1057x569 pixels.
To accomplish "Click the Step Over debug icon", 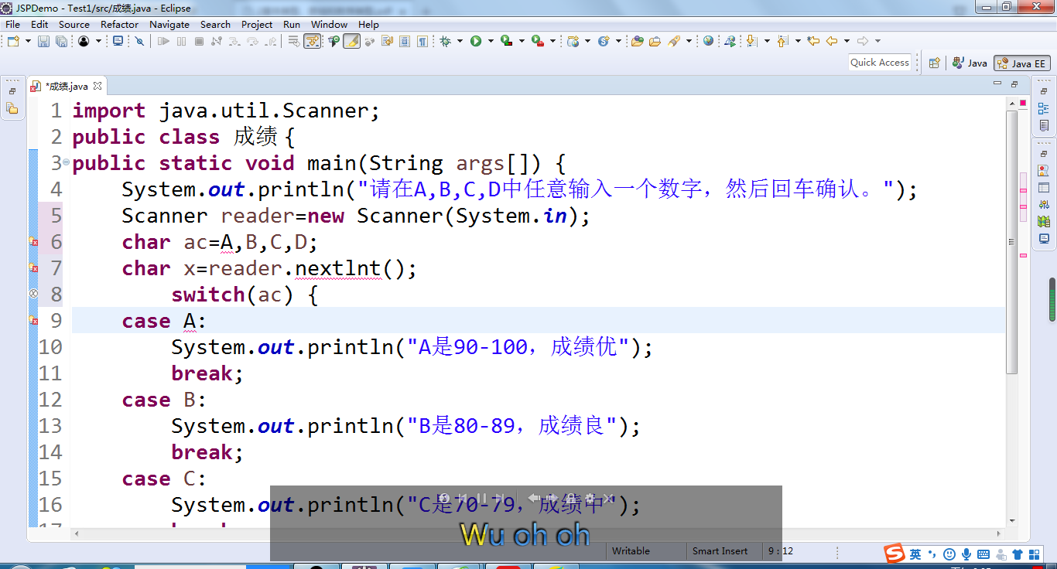I will coord(252,41).
